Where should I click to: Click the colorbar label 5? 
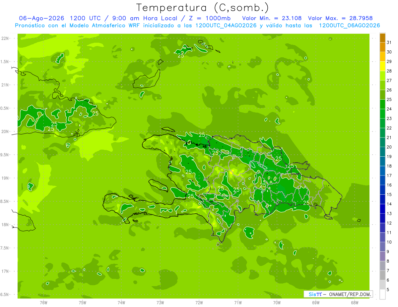[x=388, y=290]
